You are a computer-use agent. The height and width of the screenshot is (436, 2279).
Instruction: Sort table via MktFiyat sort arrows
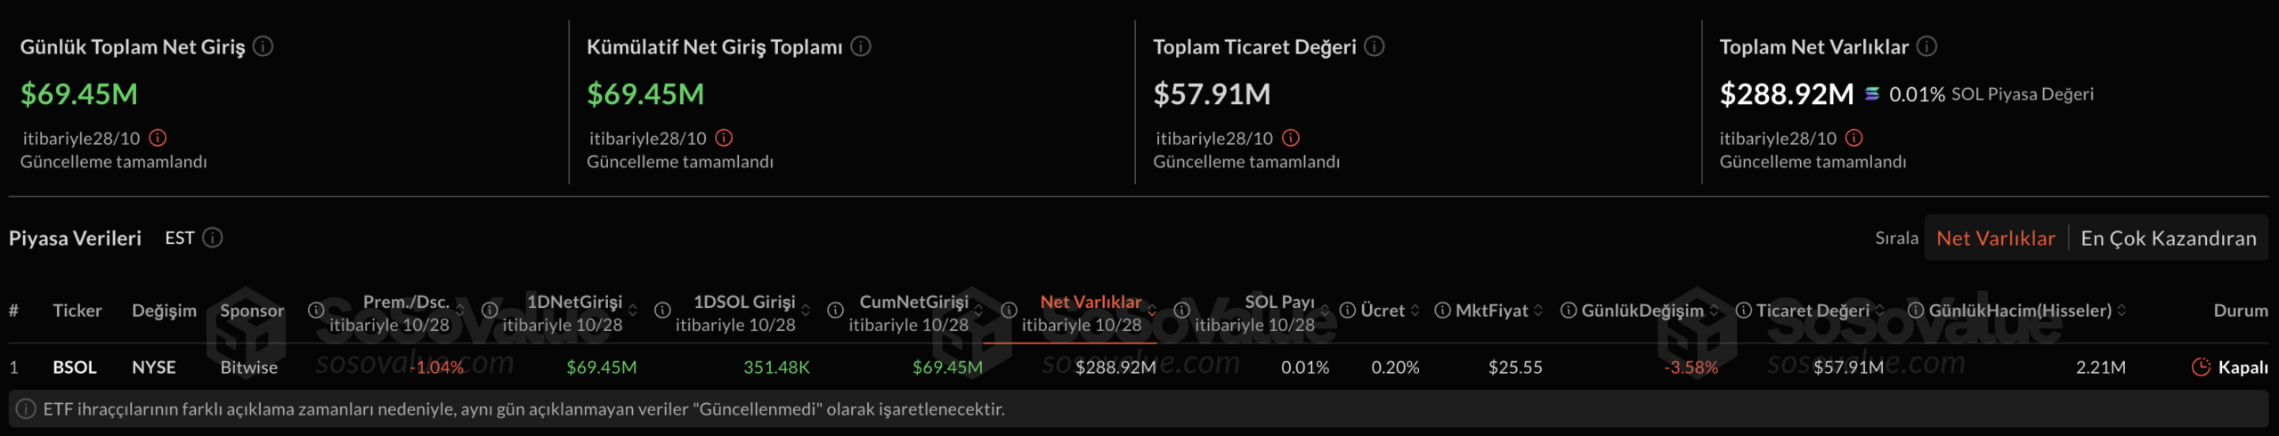tap(1538, 311)
